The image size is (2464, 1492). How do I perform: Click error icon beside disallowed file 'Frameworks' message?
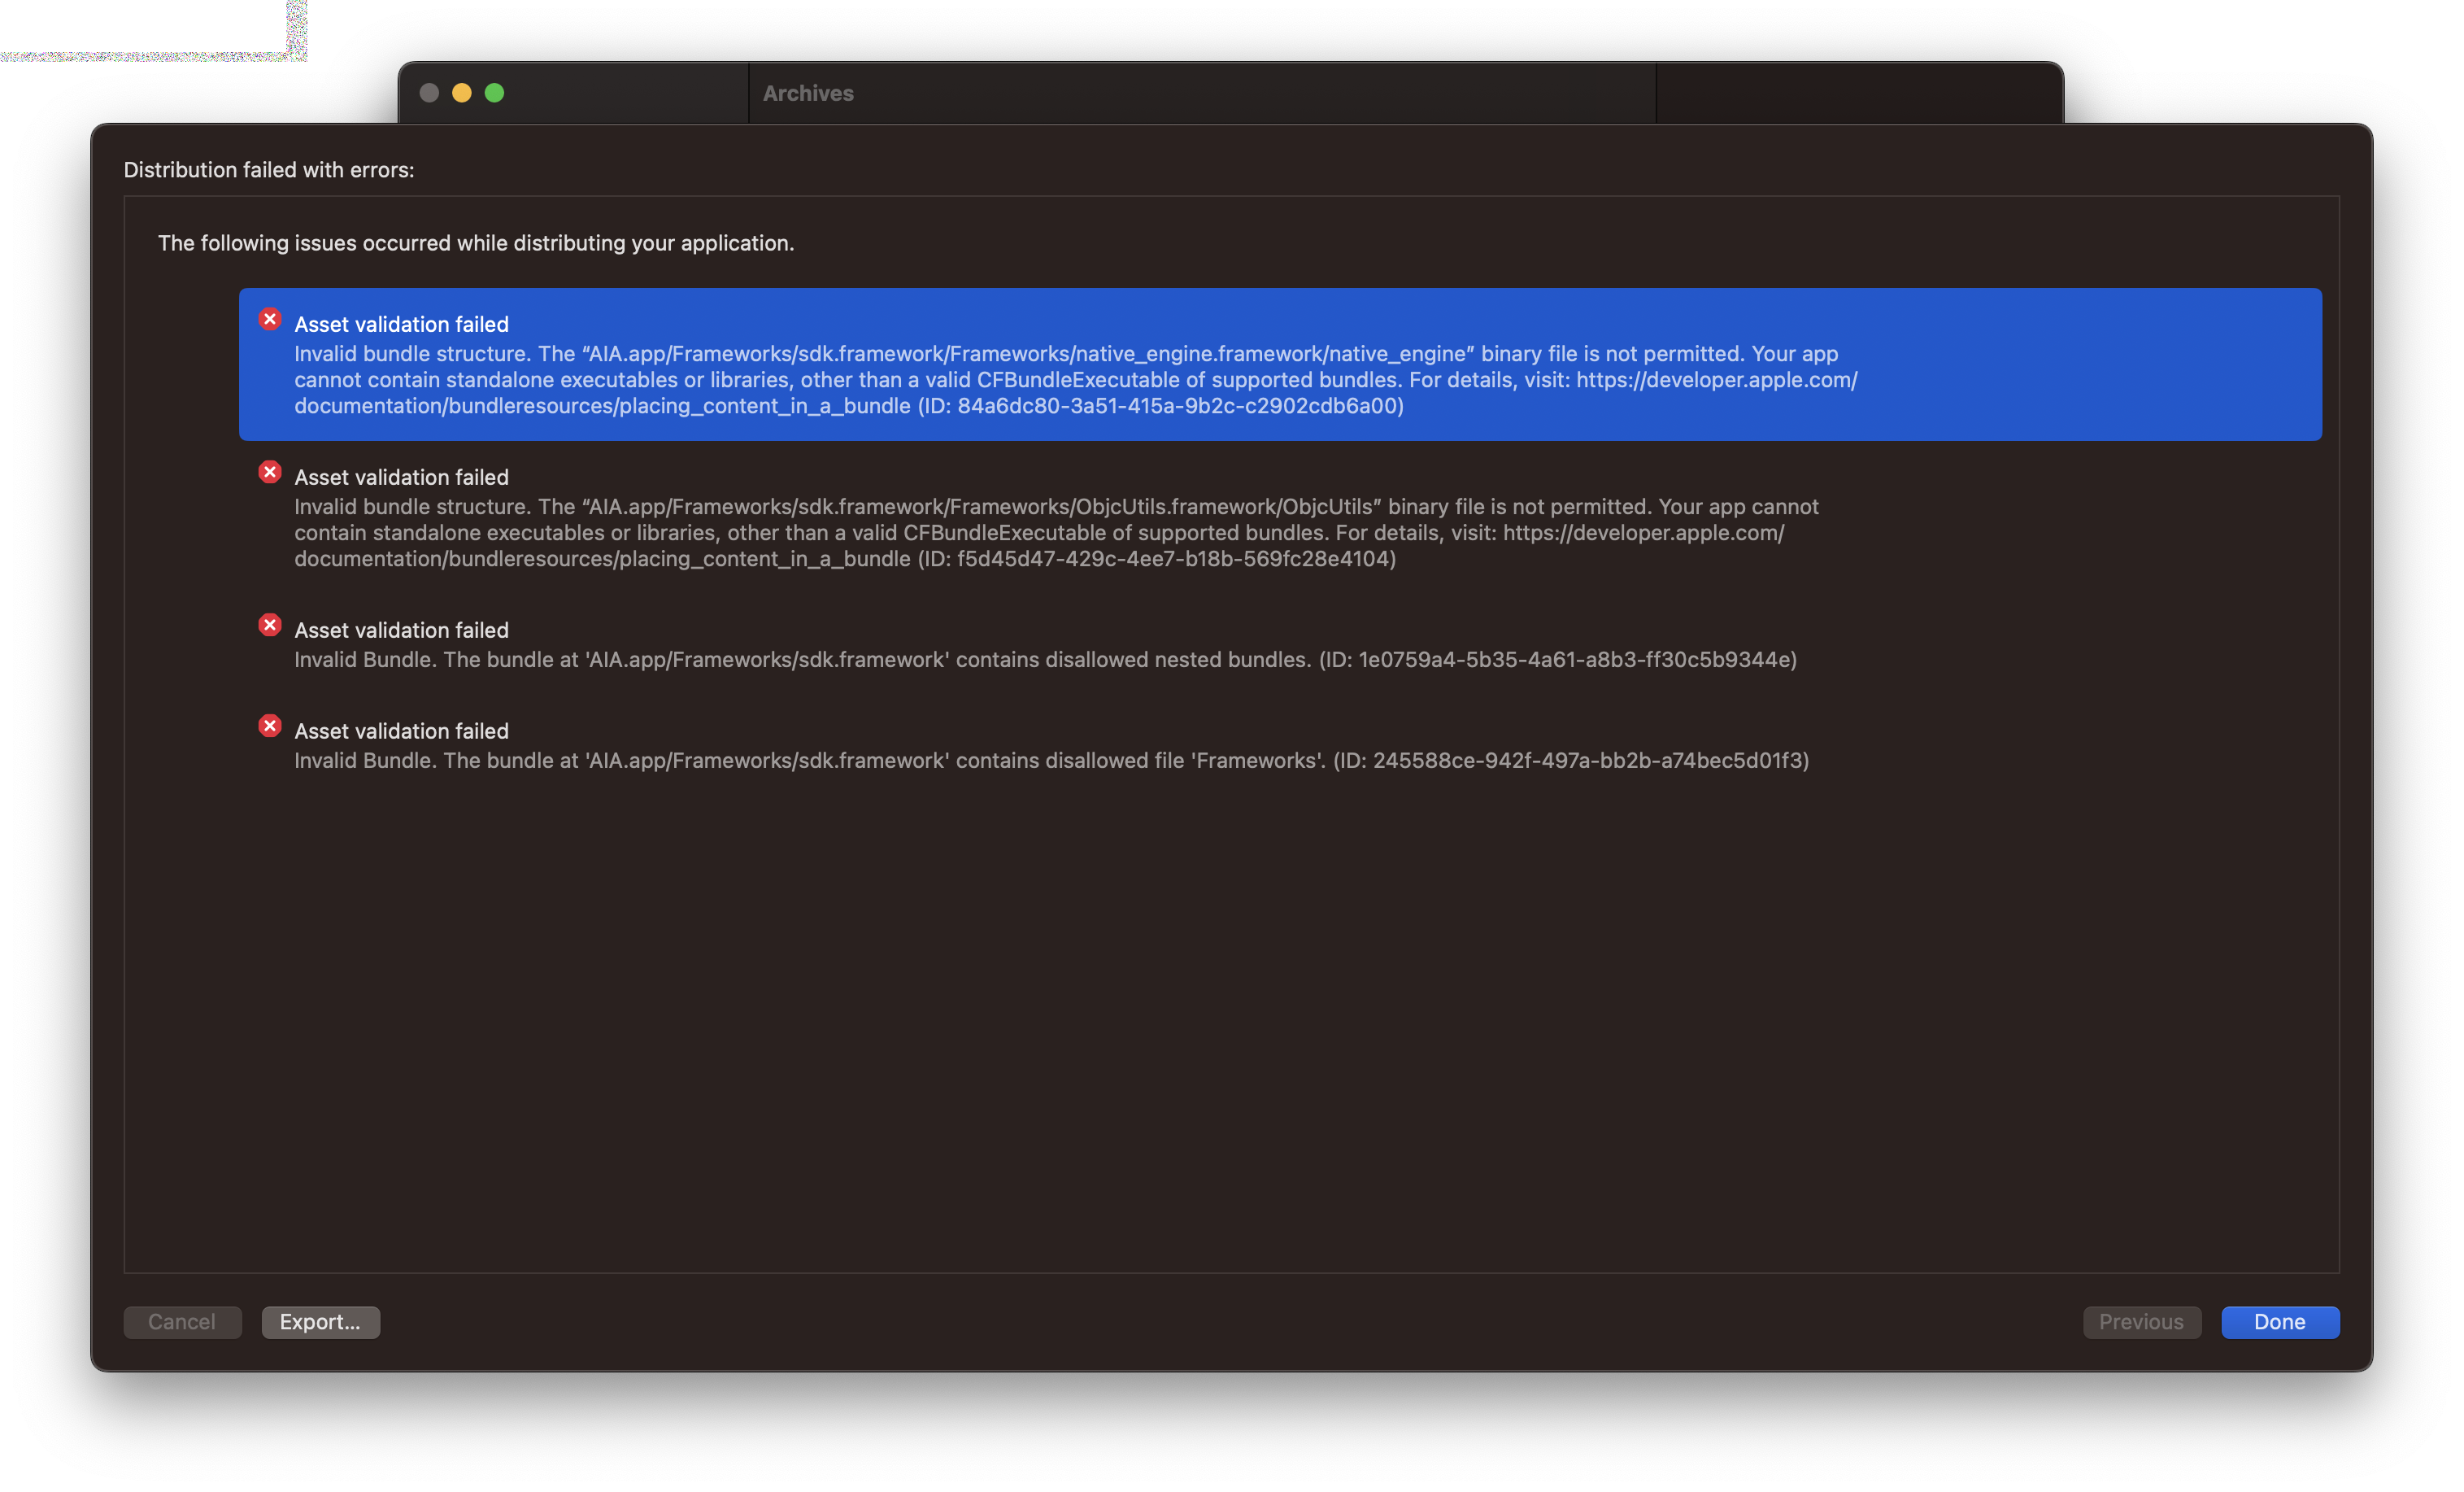[x=270, y=726]
